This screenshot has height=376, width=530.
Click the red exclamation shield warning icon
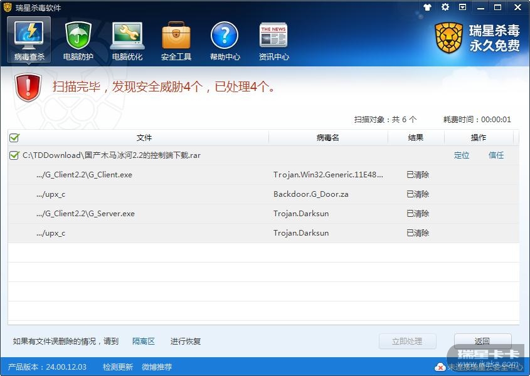28,87
